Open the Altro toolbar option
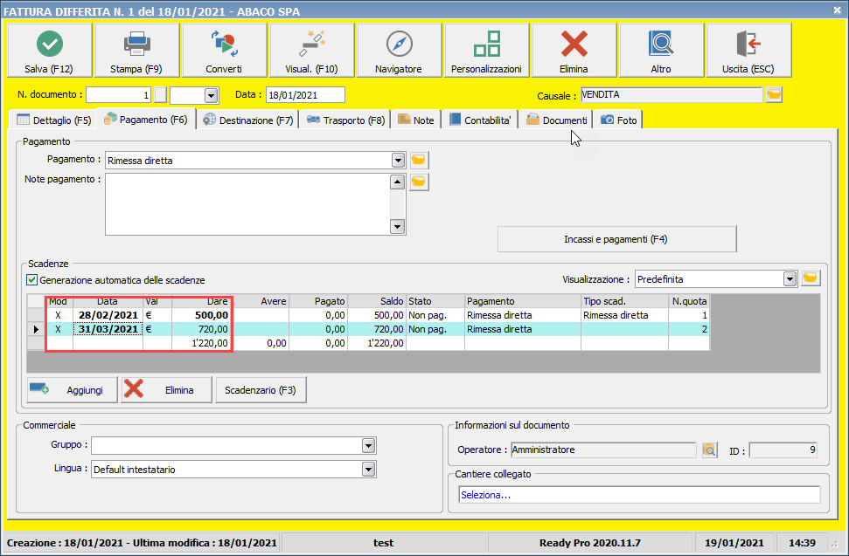Screen dimensions: 849x556 pyautogui.click(x=661, y=51)
